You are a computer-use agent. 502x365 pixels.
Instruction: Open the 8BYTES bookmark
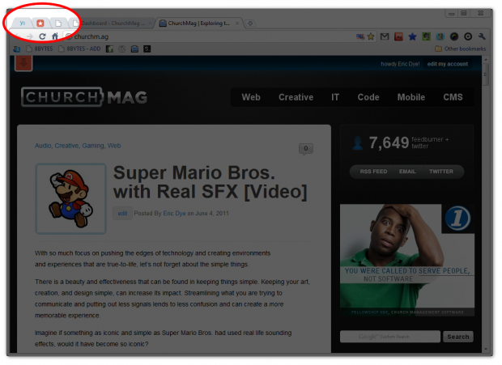pos(40,49)
